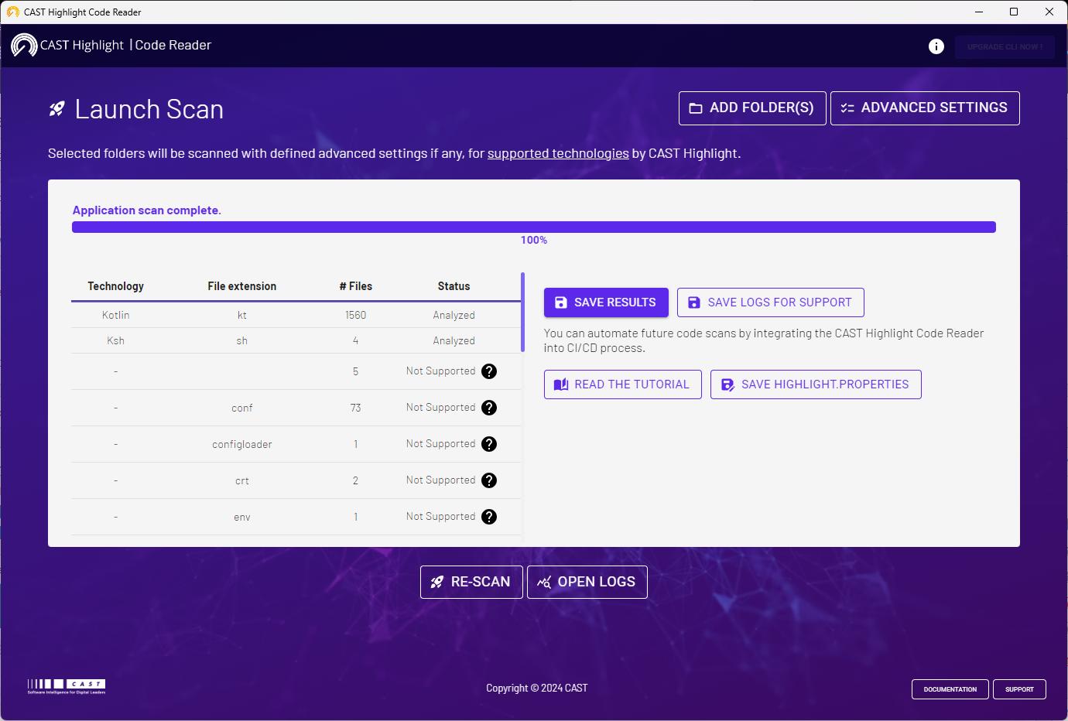Screen dimensions: 1068x721
Task: Click help icon for conf Not Supported
Action: pos(489,408)
